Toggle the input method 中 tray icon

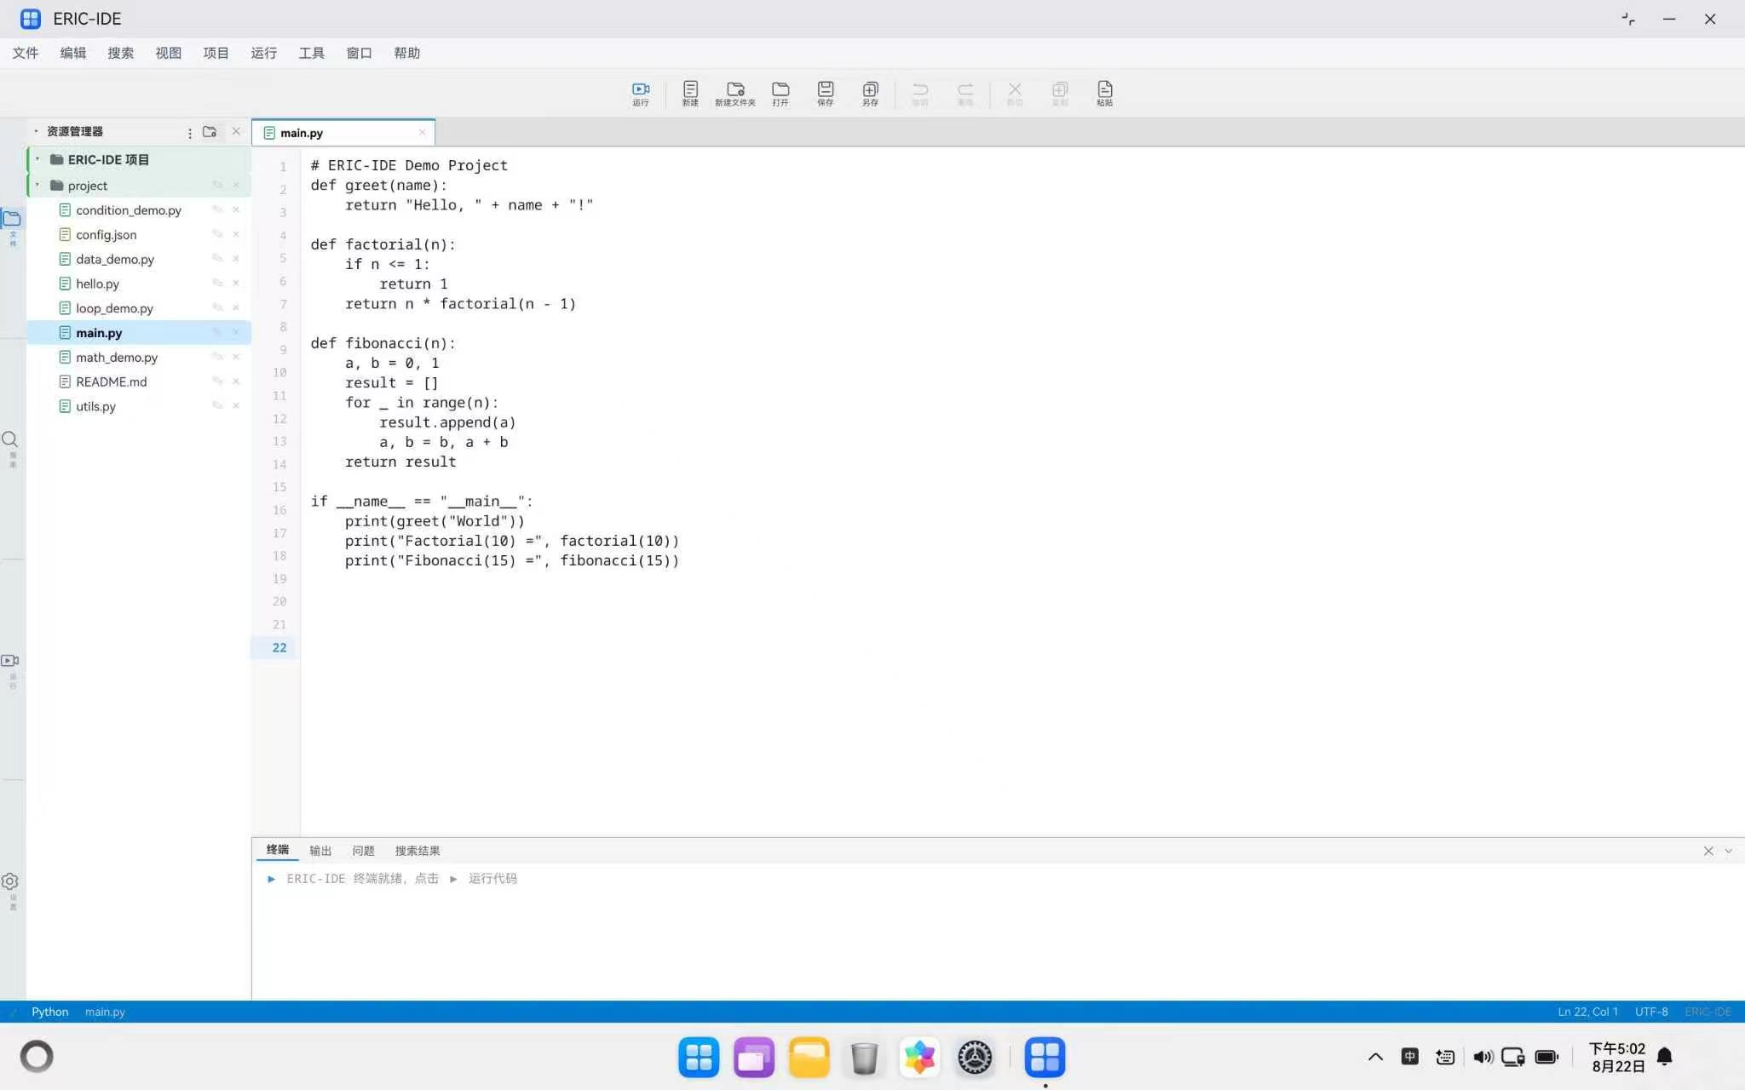click(1410, 1057)
